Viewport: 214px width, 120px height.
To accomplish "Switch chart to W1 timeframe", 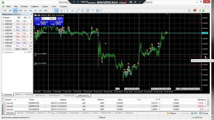I will 40,10.
